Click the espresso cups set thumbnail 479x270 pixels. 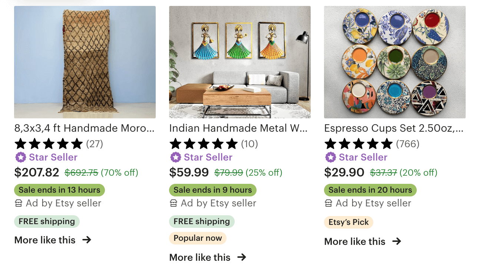[x=395, y=62]
